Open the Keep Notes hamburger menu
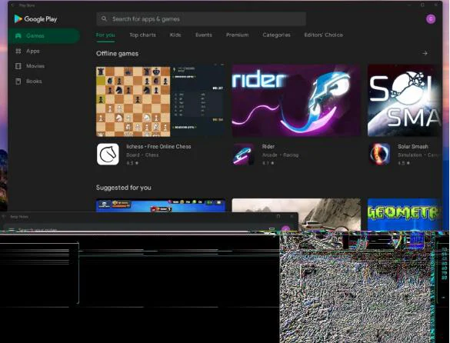Image resolution: width=450 pixels, height=343 pixels. tap(12, 230)
